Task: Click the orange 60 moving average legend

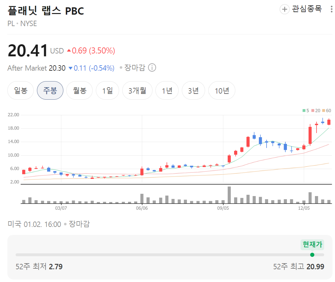Action: 327,110
